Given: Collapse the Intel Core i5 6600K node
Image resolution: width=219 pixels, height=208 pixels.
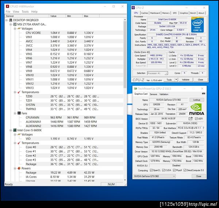Looking at the screenshot, I should click(11, 131).
